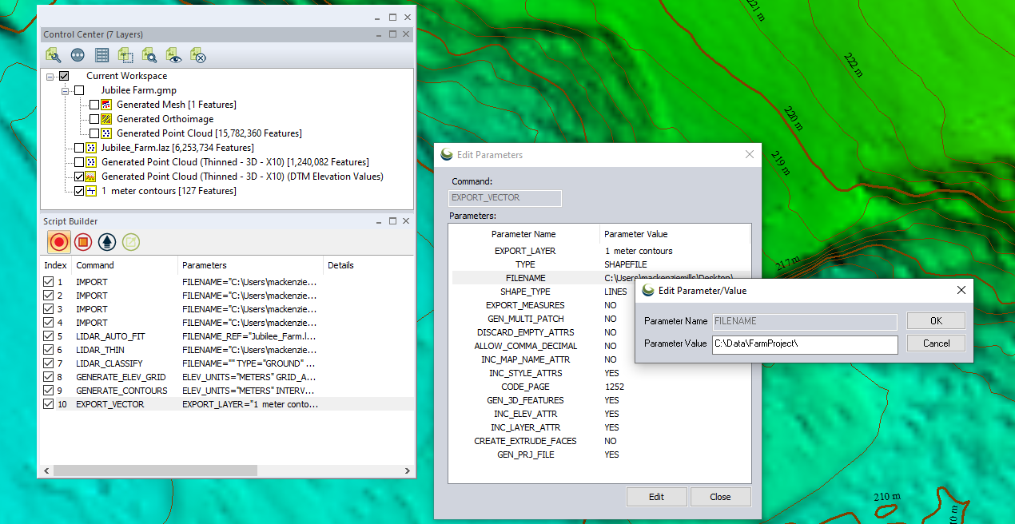The height and width of the screenshot is (524, 1015).
Task: Enable the Jubilee_Farm.laz layer checkbox
Action: (x=79, y=148)
